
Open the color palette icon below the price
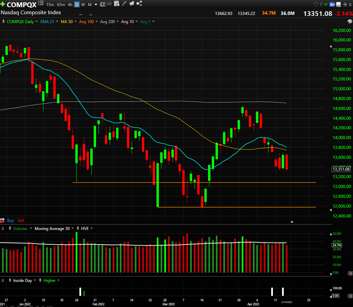click(x=350, y=21)
